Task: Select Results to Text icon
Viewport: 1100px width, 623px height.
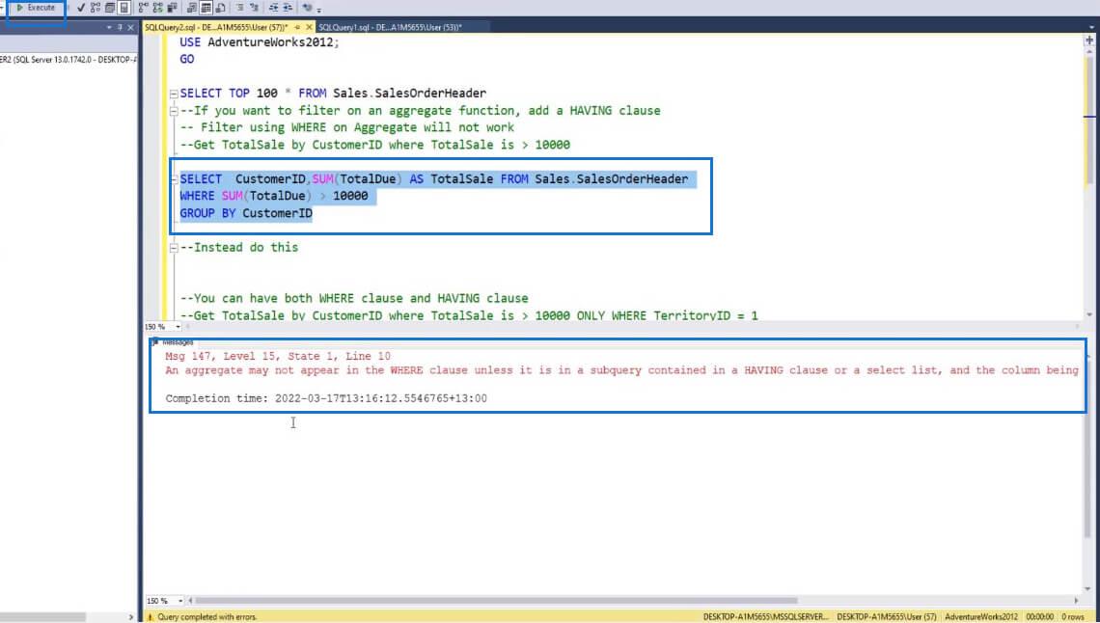Action: click(x=191, y=8)
